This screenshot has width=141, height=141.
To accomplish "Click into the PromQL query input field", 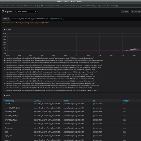I will (x=76, y=19).
